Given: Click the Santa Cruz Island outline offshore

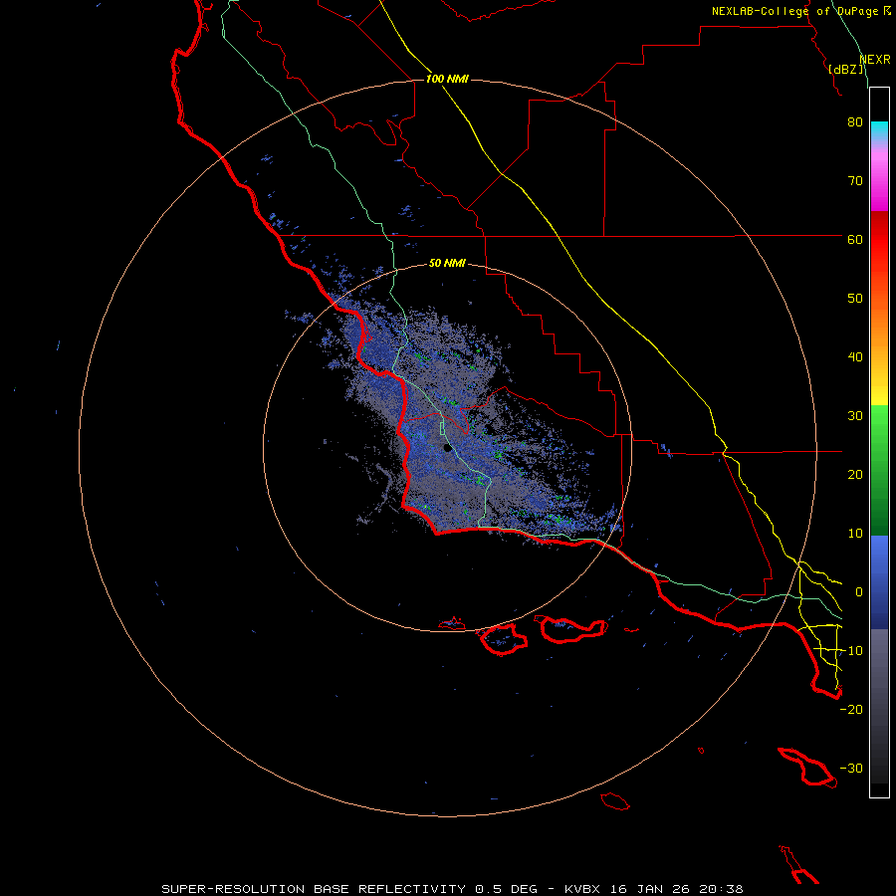Looking at the screenshot, I should coord(572,630).
